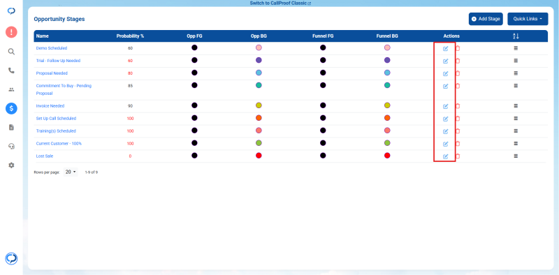Open the Invoice Needed stage link
The height and width of the screenshot is (275, 559).
coord(50,106)
